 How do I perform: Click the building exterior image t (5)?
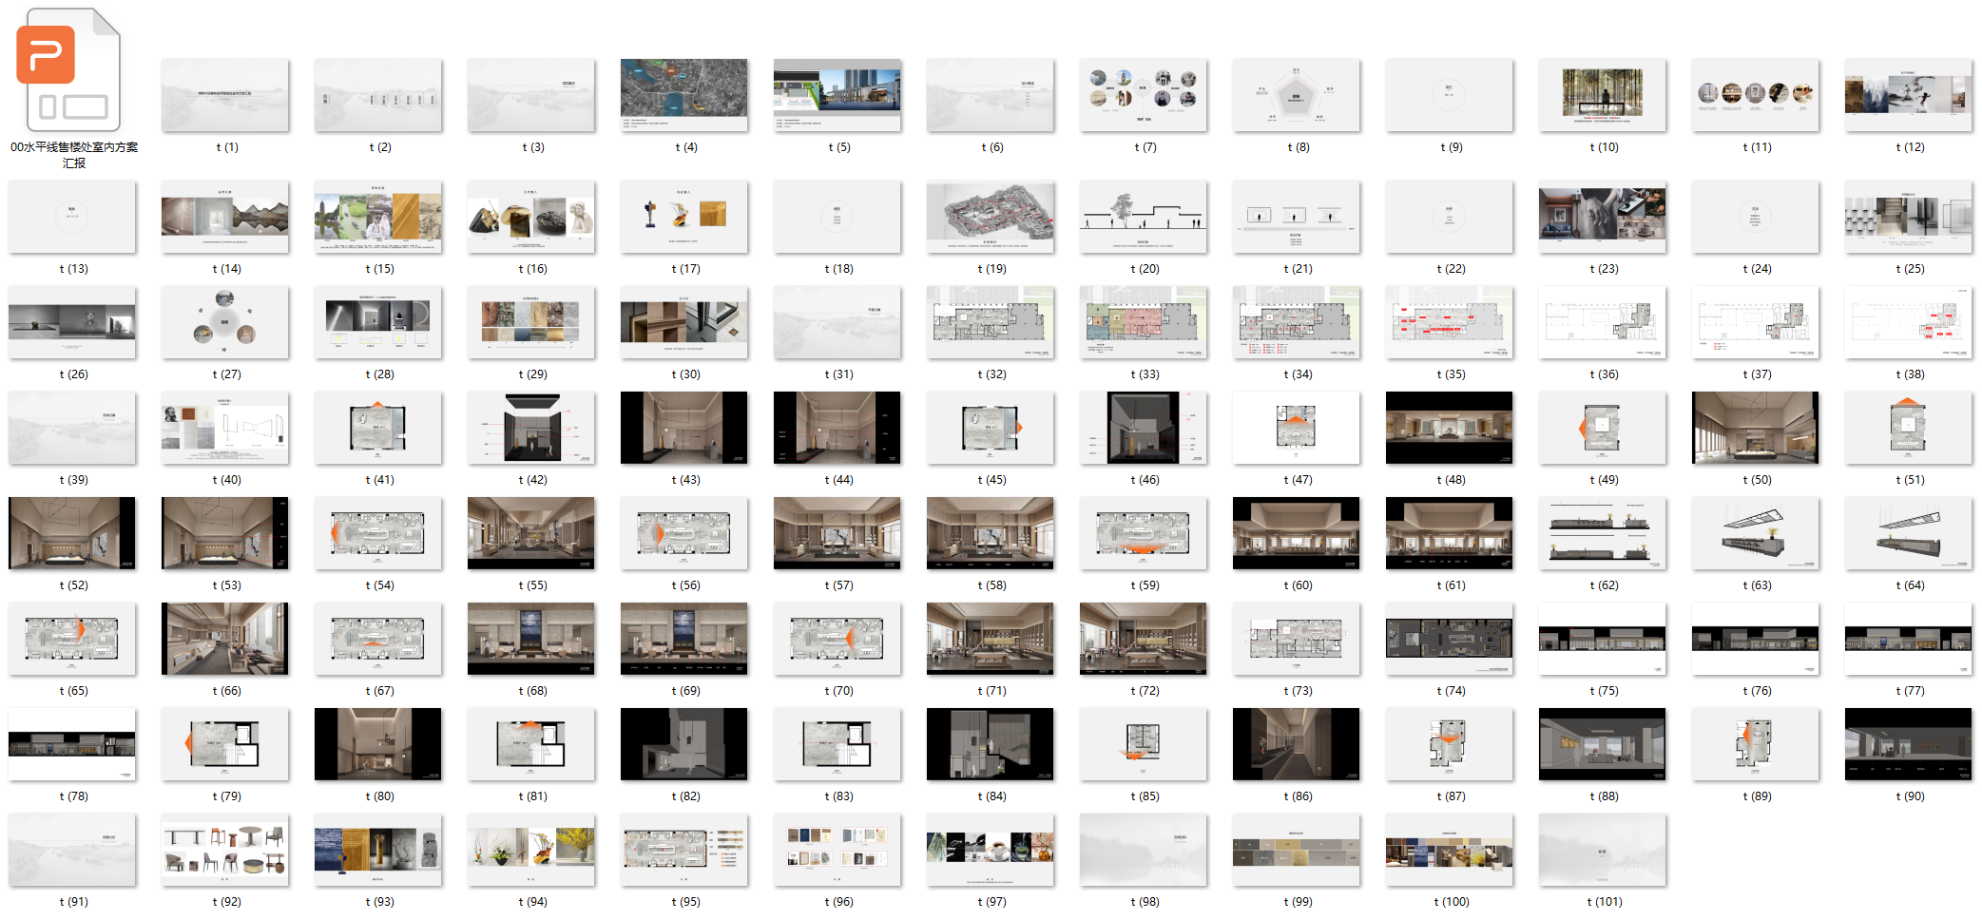[837, 95]
